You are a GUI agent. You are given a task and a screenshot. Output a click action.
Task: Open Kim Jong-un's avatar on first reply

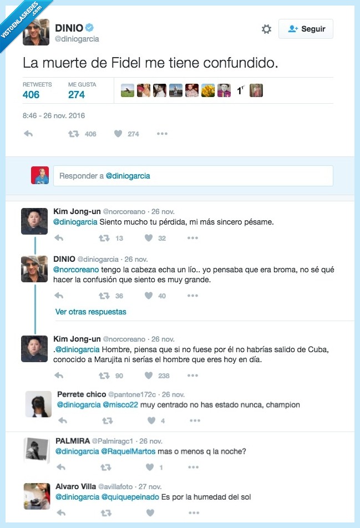[x=34, y=221]
